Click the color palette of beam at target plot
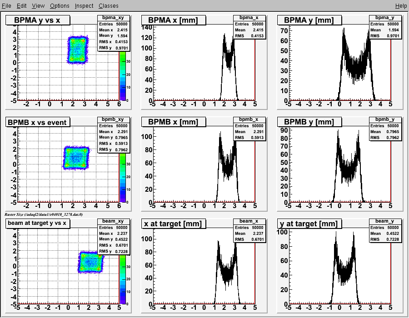The height and width of the screenshot is (318, 409). pyautogui.click(x=123, y=279)
